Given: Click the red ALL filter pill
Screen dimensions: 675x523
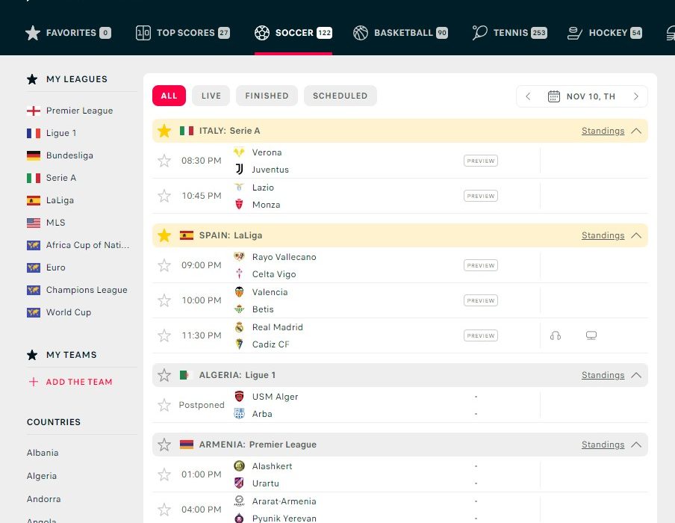Looking at the screenshot, I should coord(169,96).
